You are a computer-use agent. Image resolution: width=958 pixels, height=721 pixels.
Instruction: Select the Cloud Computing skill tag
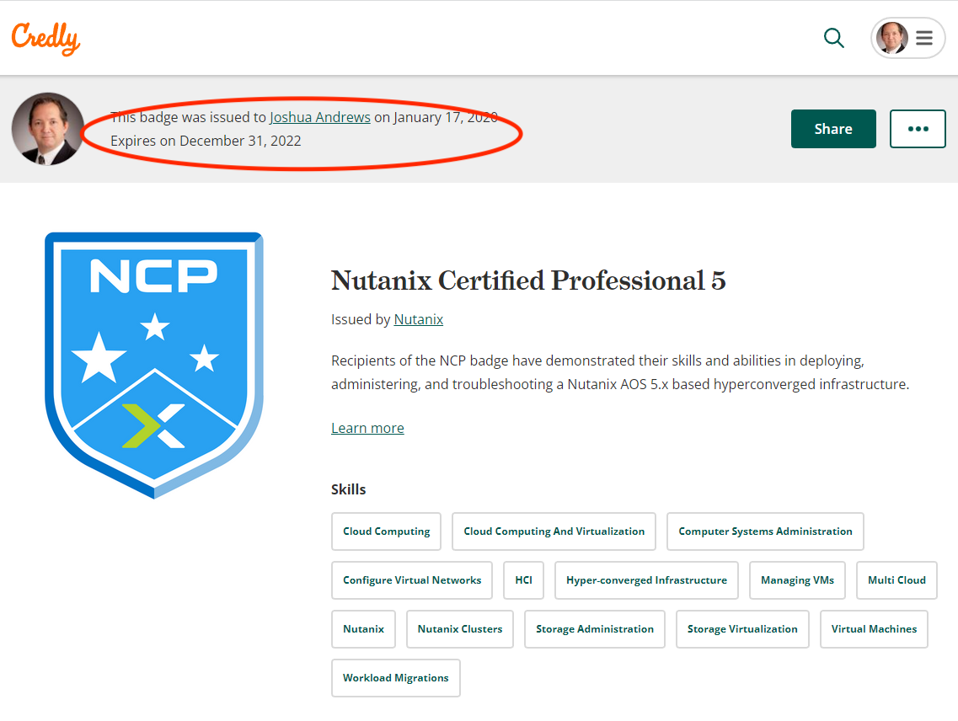point(386,531)
